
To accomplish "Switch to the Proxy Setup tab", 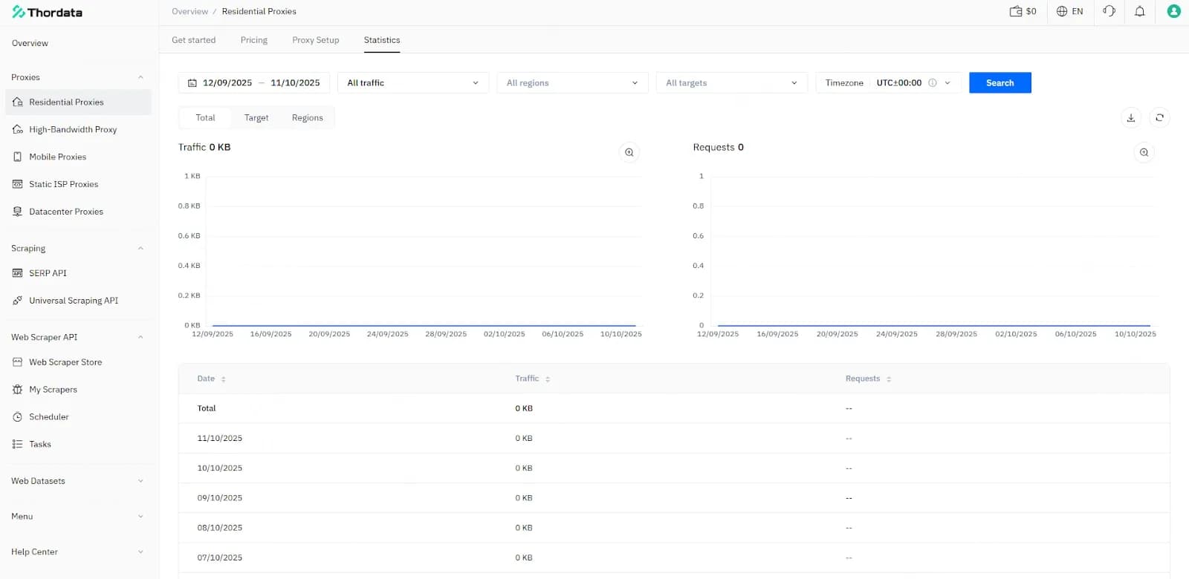I will 315,40.
